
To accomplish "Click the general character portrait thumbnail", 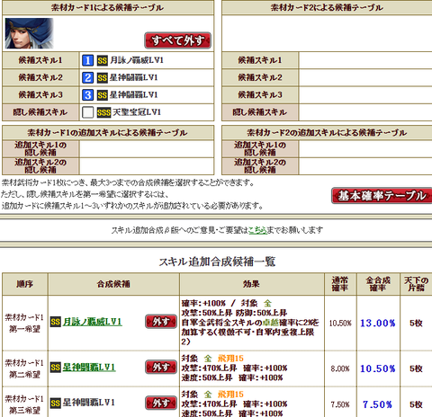I will click(x=29, y=33).
